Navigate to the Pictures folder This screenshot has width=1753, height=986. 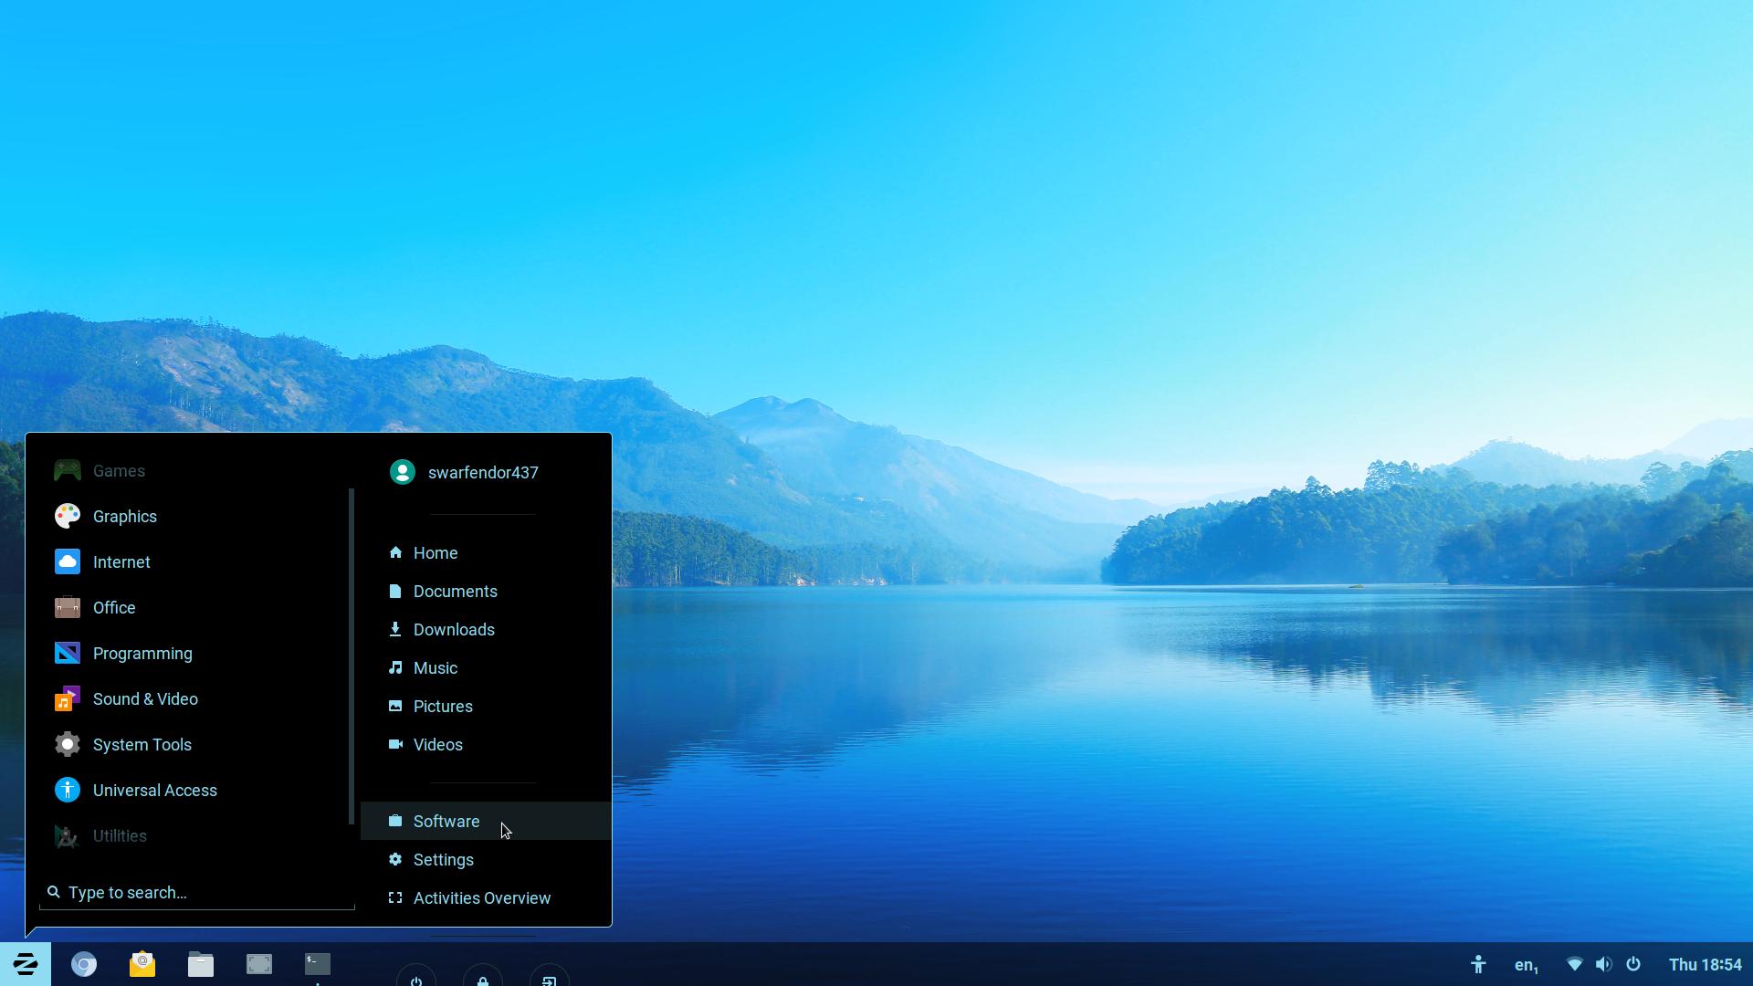443,706
